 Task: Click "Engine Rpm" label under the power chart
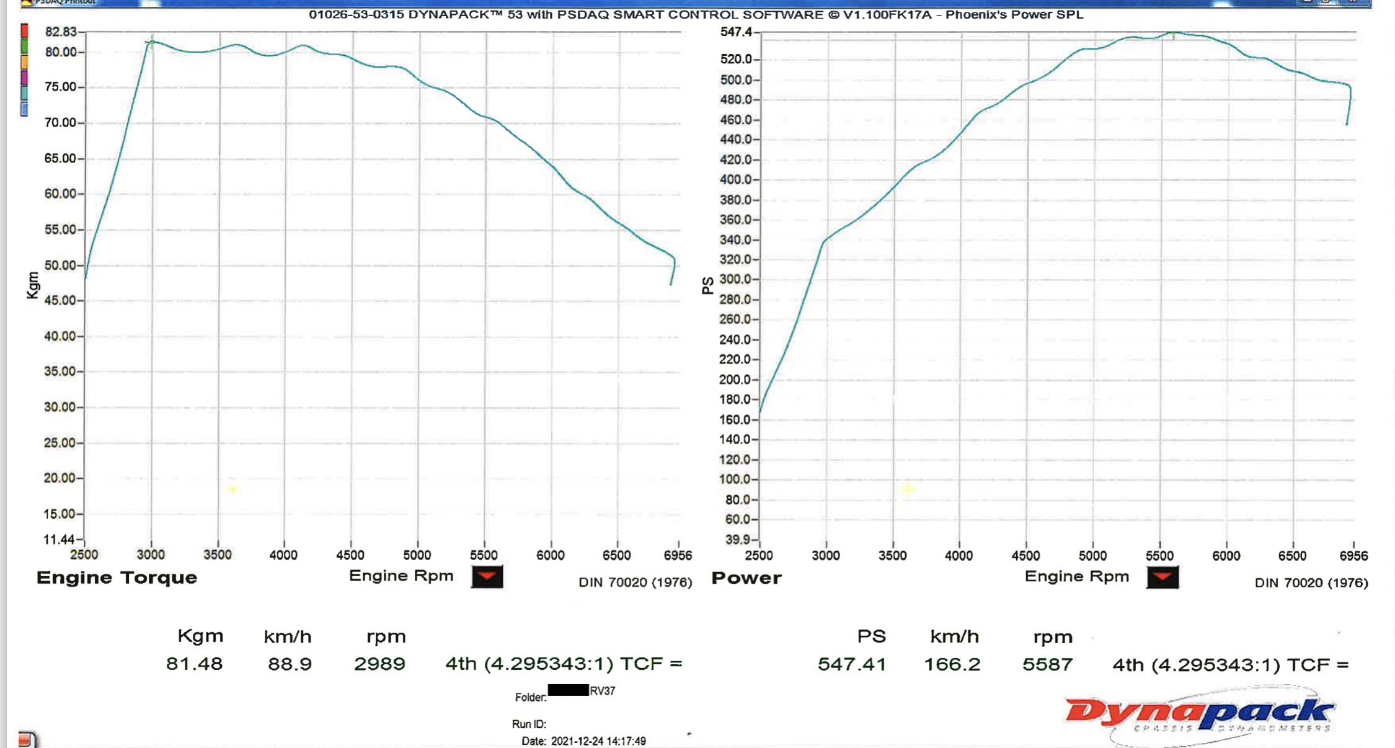click(x=1077, y=577)
